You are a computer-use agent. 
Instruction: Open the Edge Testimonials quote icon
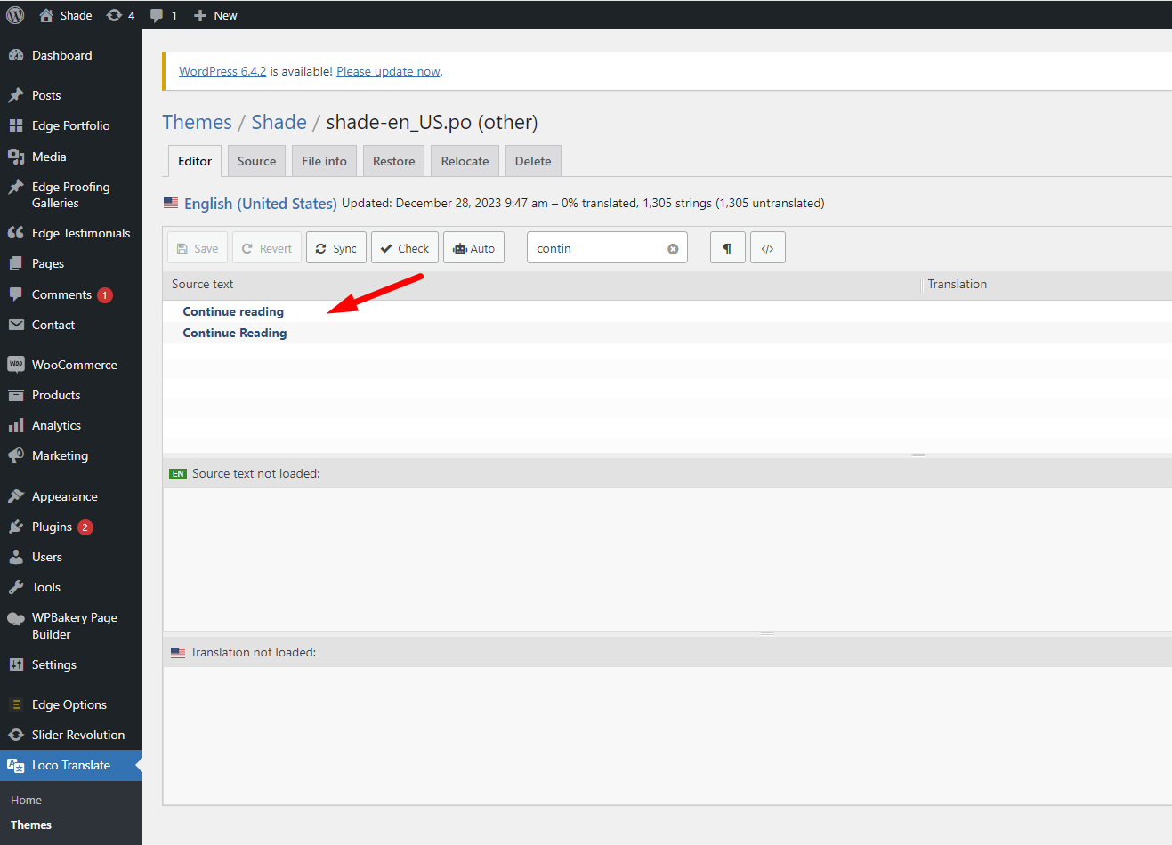(16, 233)
